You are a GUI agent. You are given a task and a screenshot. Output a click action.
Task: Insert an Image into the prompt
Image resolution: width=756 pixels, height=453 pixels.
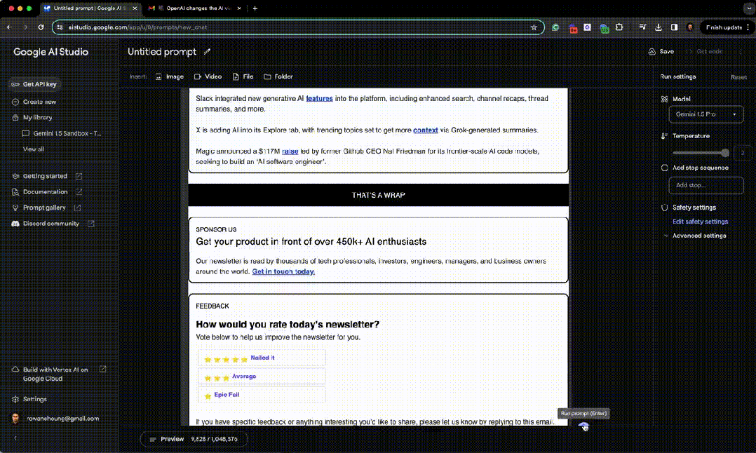169,76
